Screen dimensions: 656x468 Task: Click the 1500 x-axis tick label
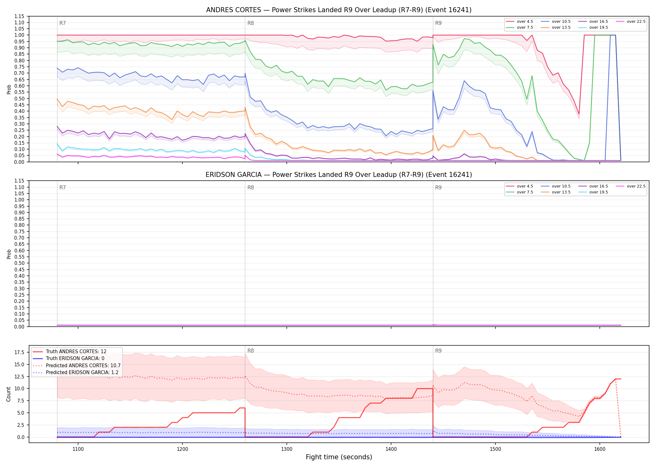point(495,449)
